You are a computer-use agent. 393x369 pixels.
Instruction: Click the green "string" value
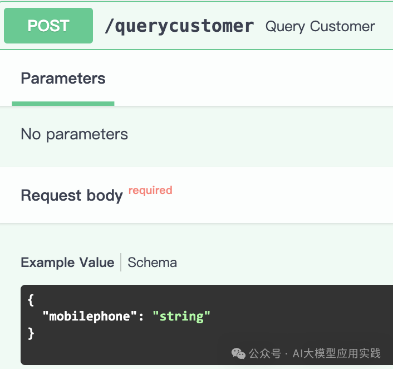181,317
